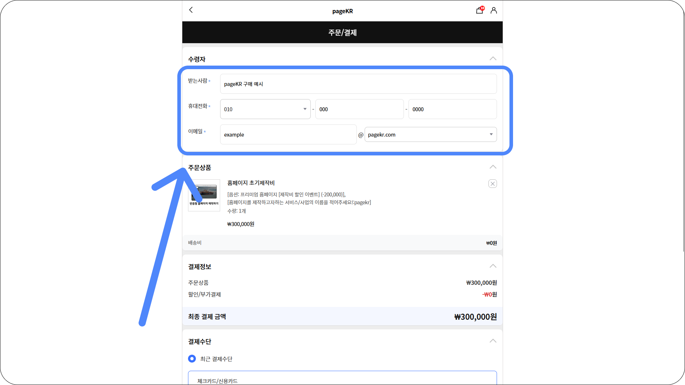Click the pageKR header logo text
Screen dimensions: 685x385
click(x=342, y=11)
